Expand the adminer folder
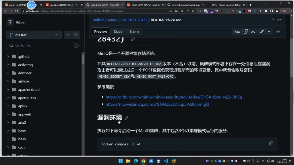294x165 pixels. click(x=8, y=73)
